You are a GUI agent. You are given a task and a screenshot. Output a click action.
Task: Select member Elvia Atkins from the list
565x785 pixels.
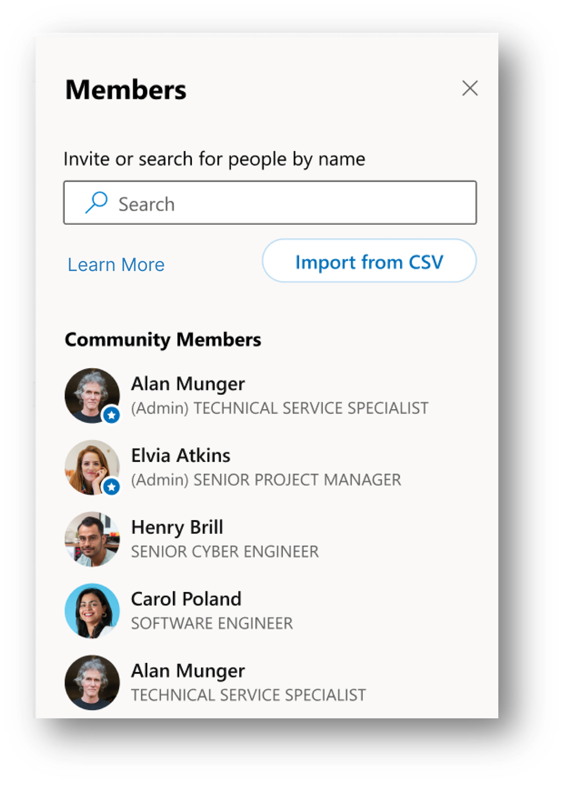click(181, 455)
